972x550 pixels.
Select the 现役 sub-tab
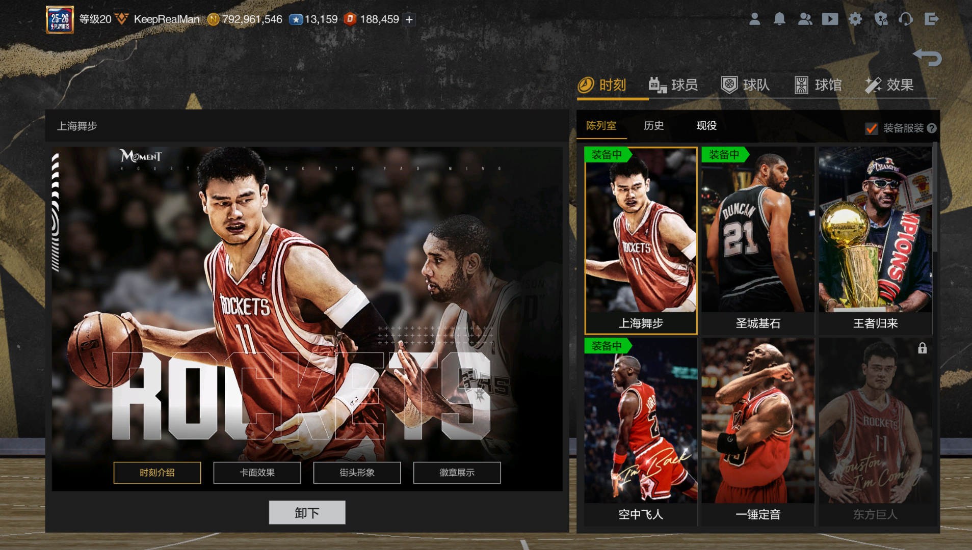click(x=706, y=126)
